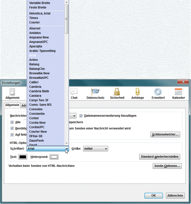Select the Courier font entry
The image size is (191, 204).
click(x=46, y=22)
